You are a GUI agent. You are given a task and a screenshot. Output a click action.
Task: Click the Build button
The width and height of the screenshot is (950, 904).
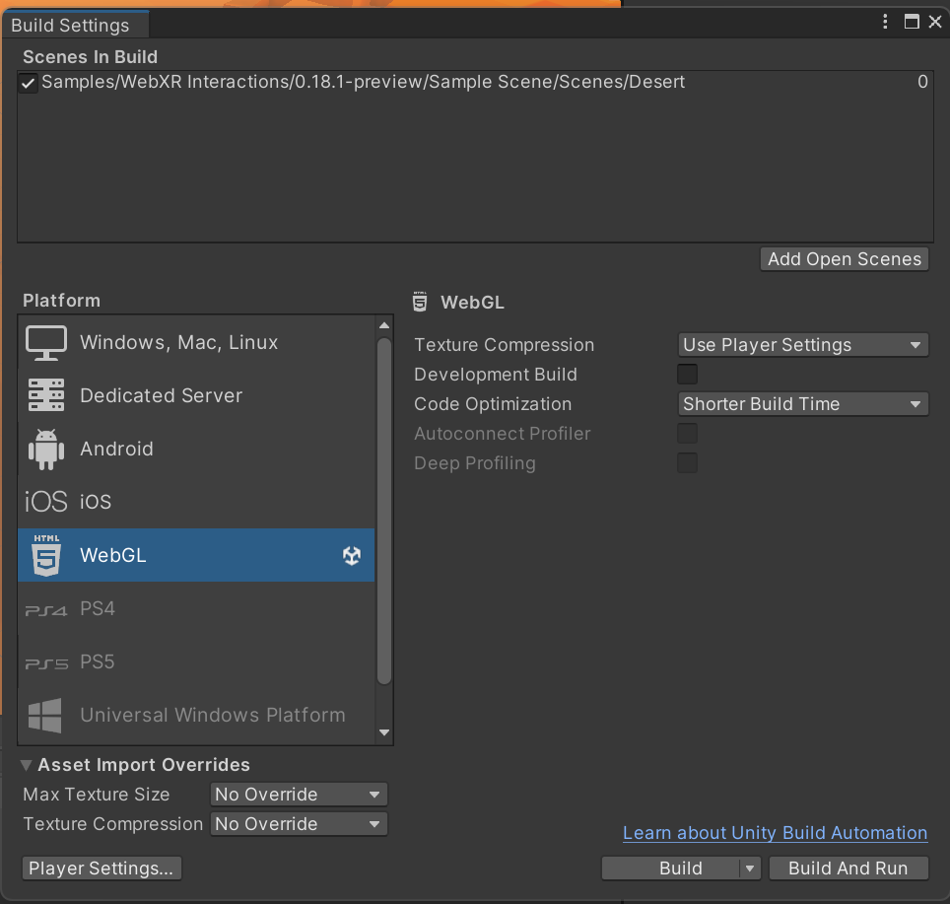pyautogui.click(x=671, y=869)
